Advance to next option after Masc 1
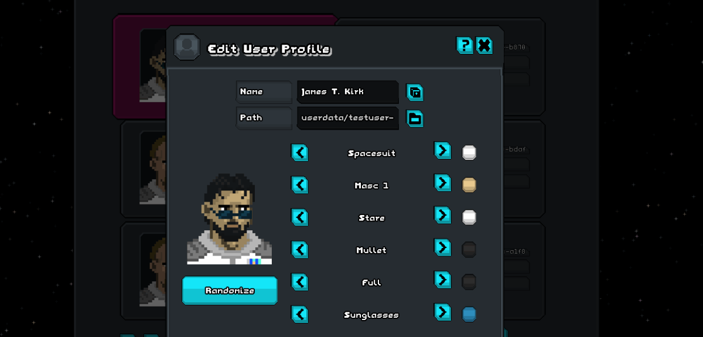Image resolution: width=703 pixels, height=337 pixels. pyautogui.click(x=442, y=183)
